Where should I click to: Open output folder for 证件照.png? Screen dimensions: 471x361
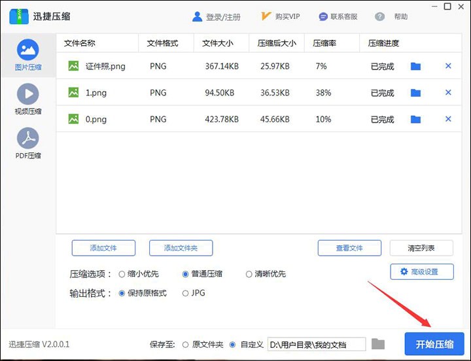(x=416, y=66)
